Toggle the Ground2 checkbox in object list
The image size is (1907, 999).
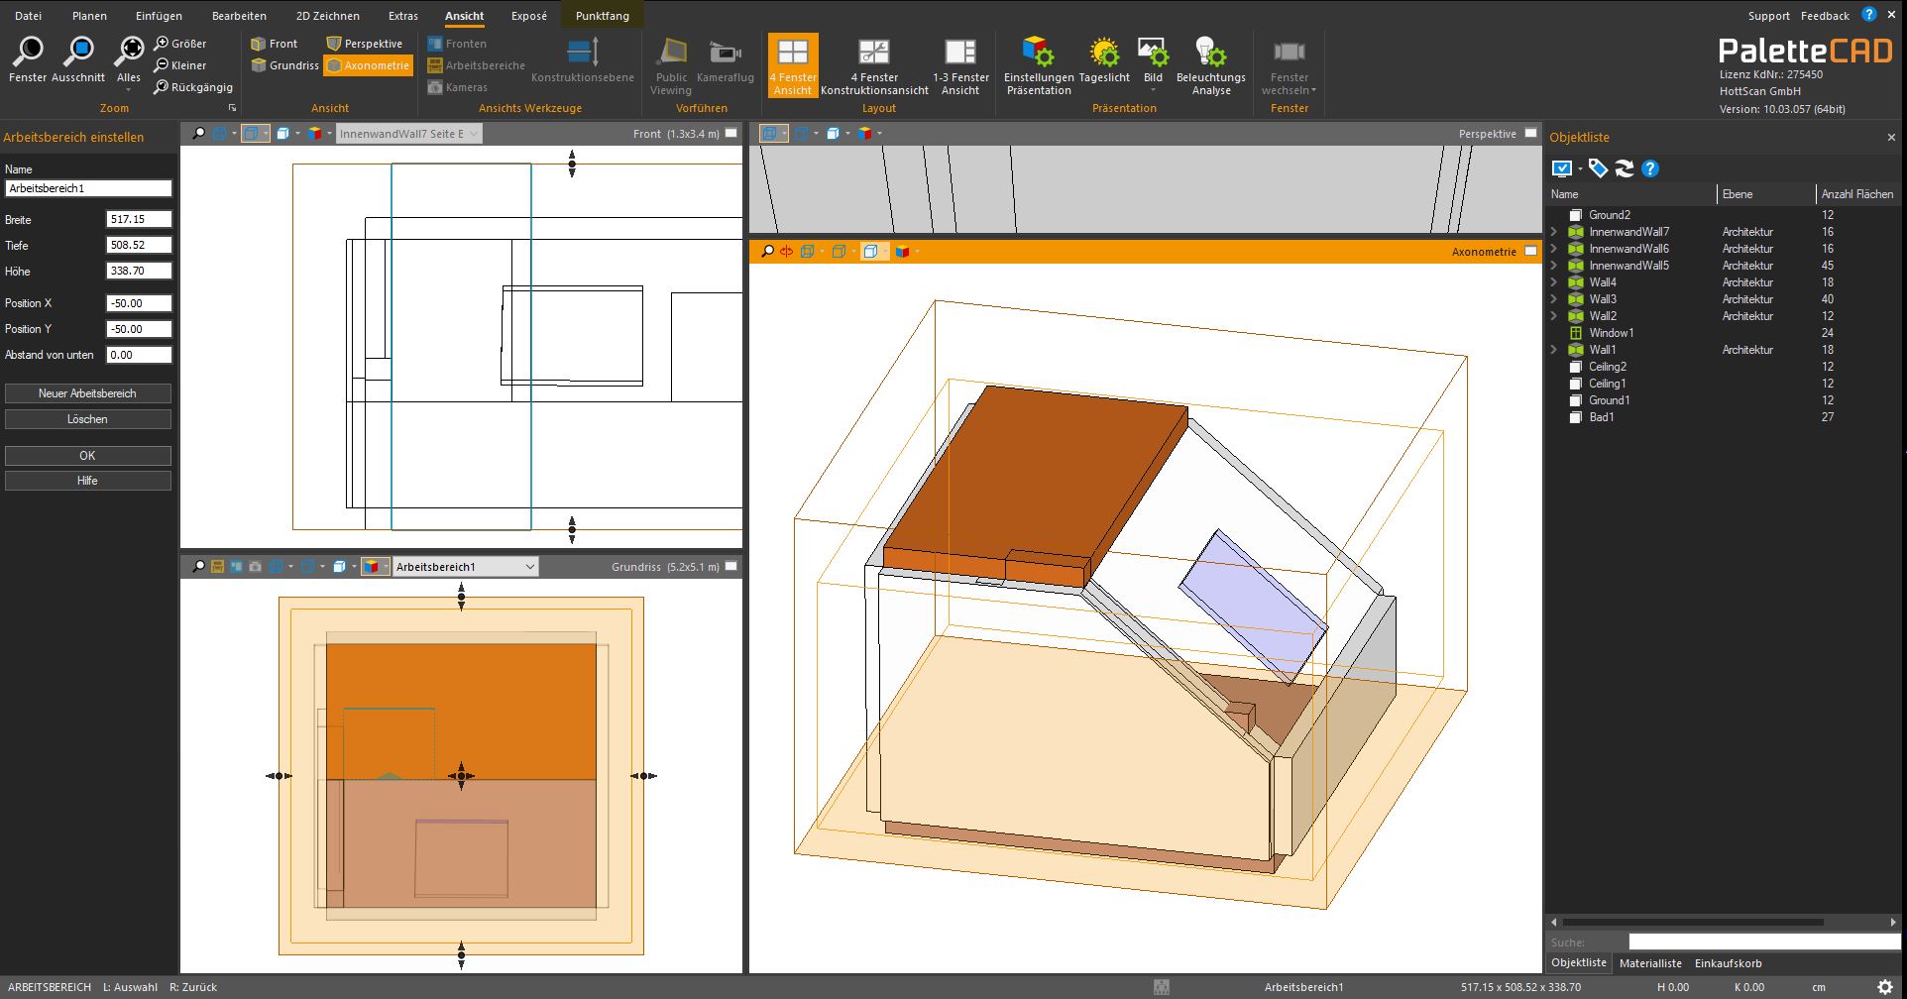point(1575,215)
